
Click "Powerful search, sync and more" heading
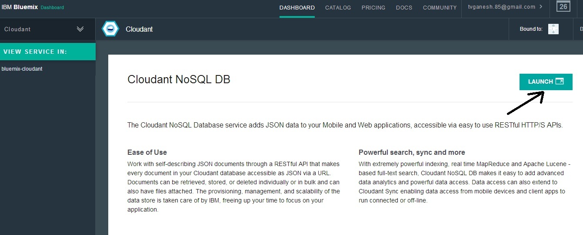coord(412,153)
